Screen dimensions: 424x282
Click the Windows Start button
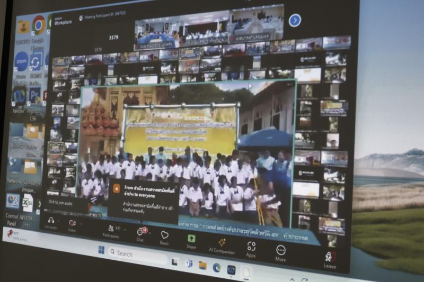(x=101, y=250)
